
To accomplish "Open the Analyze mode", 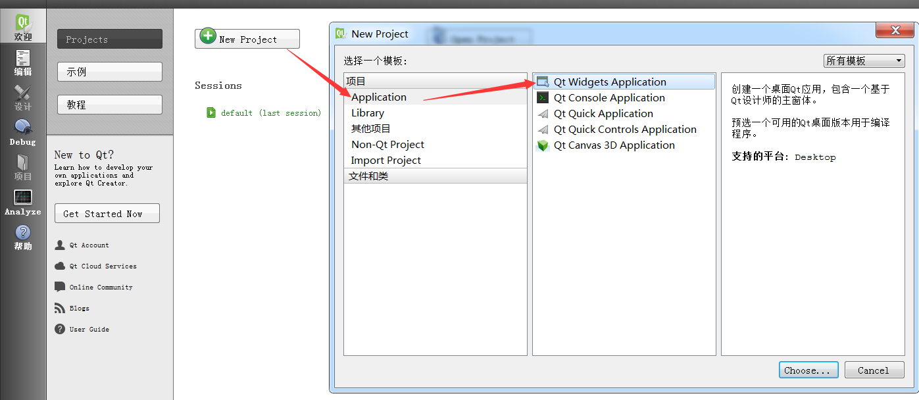I will click(23, 203).
